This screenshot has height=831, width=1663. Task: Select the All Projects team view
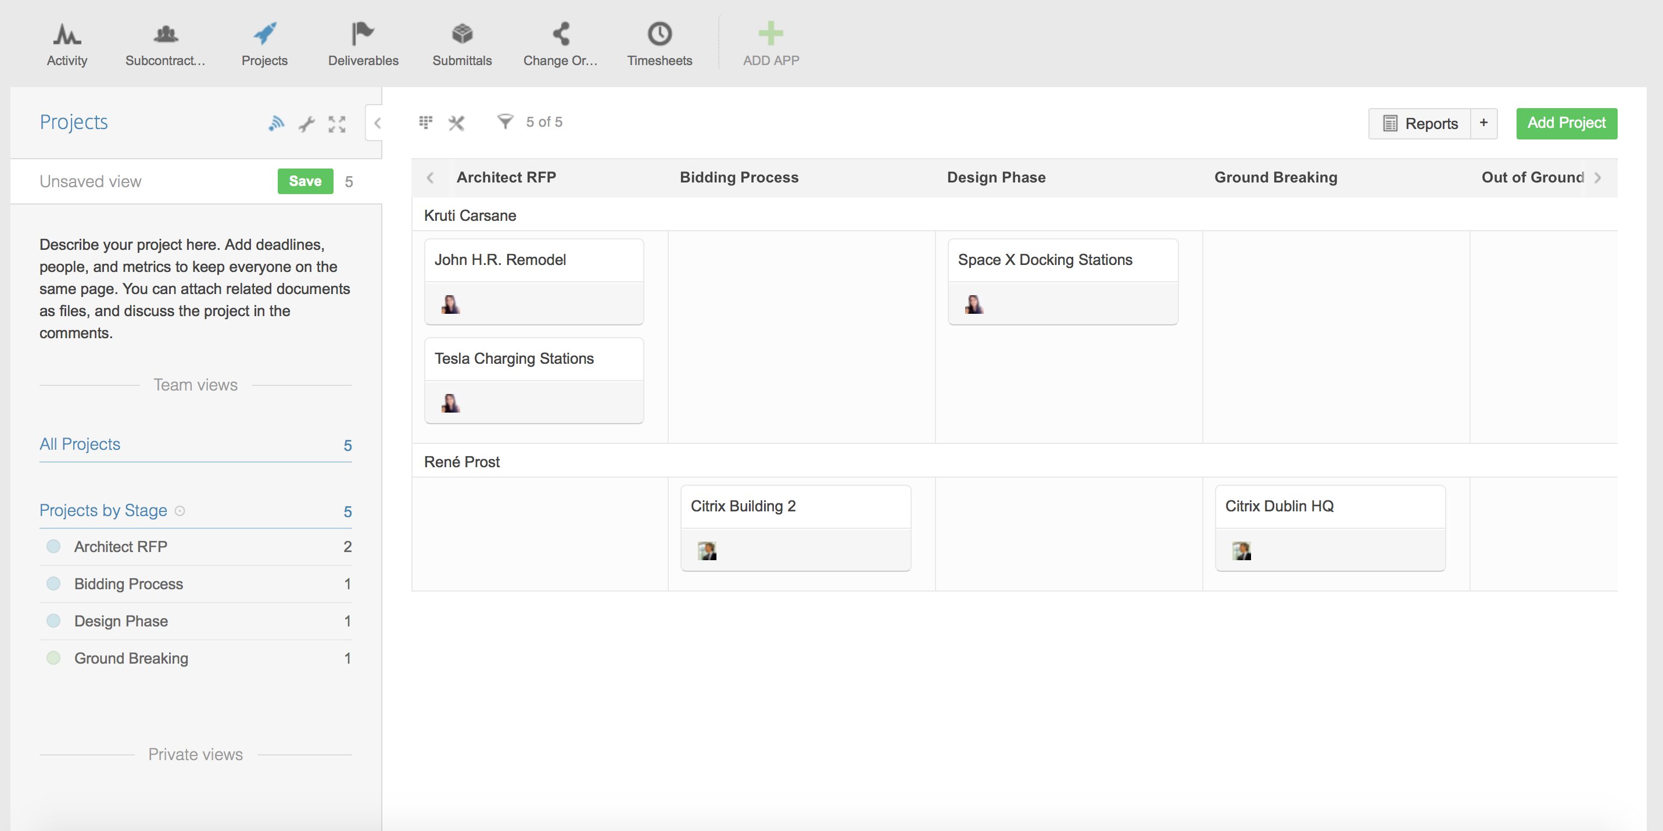pyautogui.click(x=80, y=444)
